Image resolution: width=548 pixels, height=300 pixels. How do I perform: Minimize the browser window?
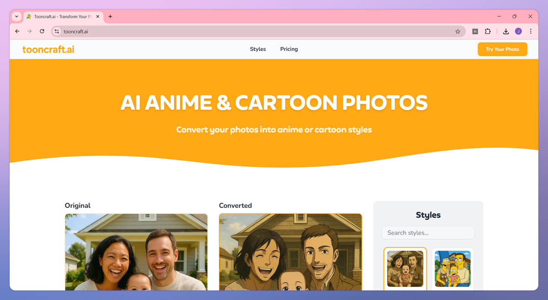(498, 16)
